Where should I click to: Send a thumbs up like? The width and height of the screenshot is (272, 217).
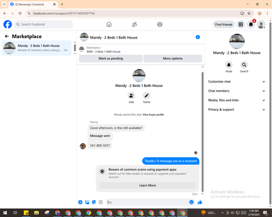click(x=200, y=202)
